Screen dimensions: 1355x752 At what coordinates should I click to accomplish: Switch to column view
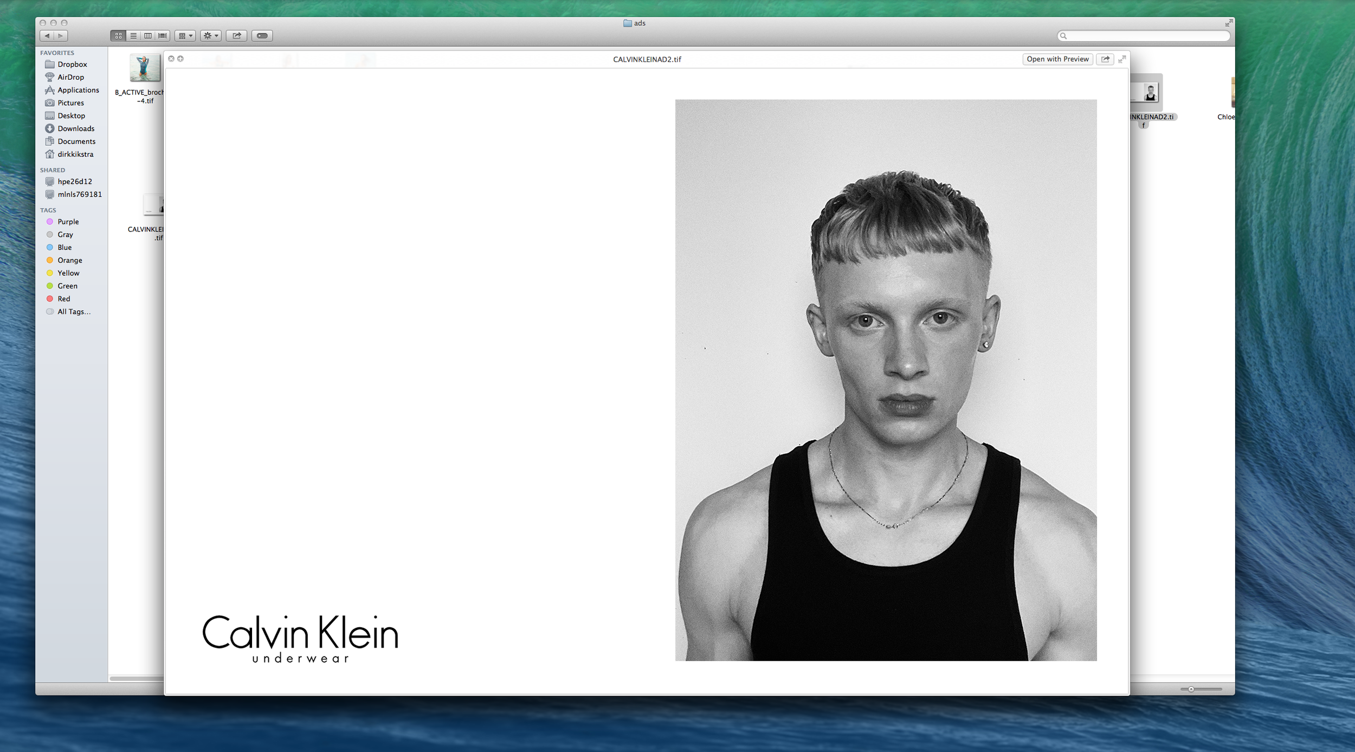(147, 36)
